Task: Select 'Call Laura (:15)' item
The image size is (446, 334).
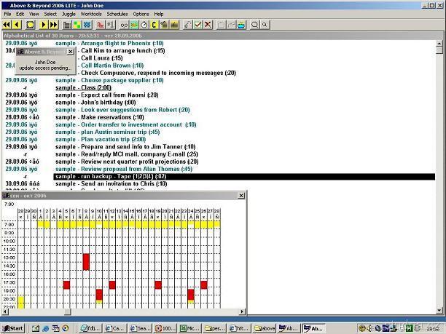Action: (102, 58)
